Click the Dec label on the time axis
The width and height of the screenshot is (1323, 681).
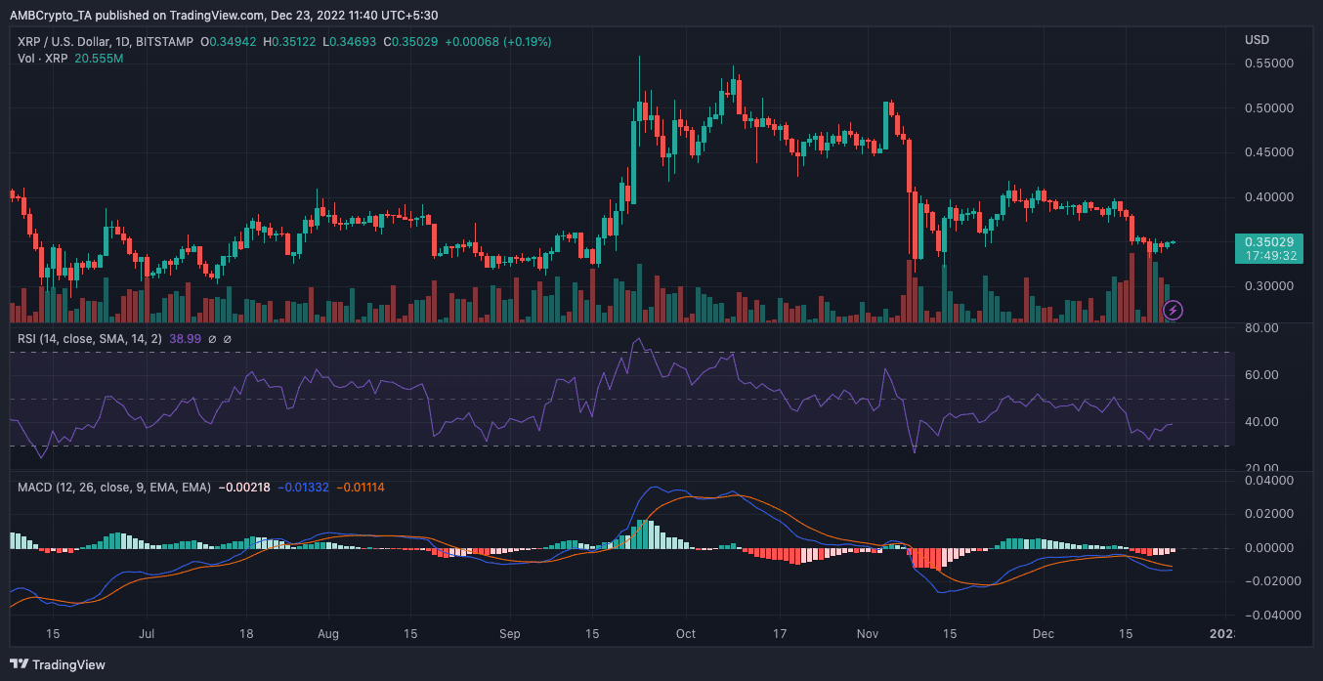[x=1044, y=634]
